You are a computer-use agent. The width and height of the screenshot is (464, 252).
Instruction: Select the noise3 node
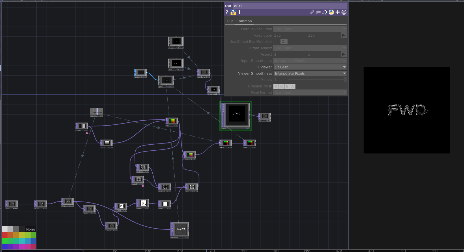[x=143, y=168]
